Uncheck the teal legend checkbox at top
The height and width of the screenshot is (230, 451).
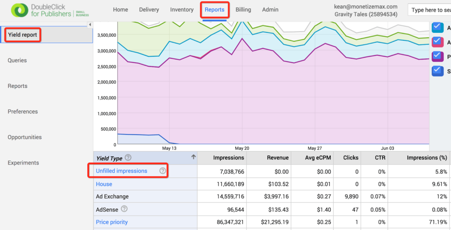437,28
